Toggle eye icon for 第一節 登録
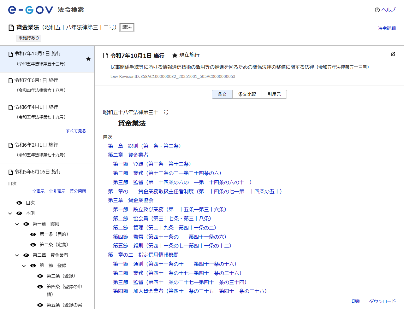 pyautogui.click(x=33, y=266)
